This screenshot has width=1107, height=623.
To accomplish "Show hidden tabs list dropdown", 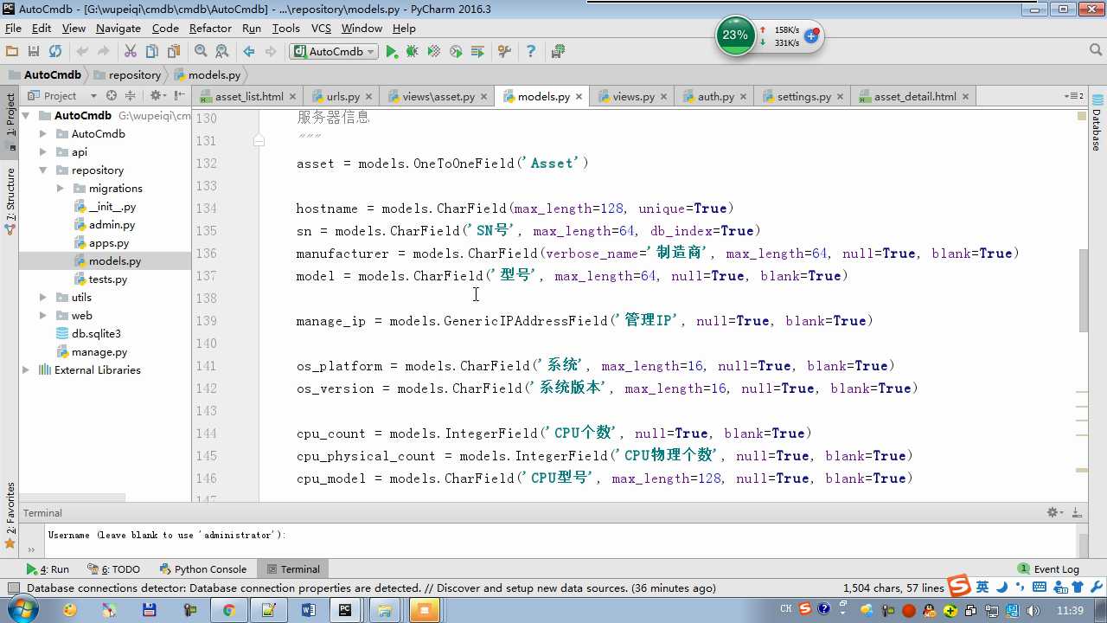I will (1073, 96).
